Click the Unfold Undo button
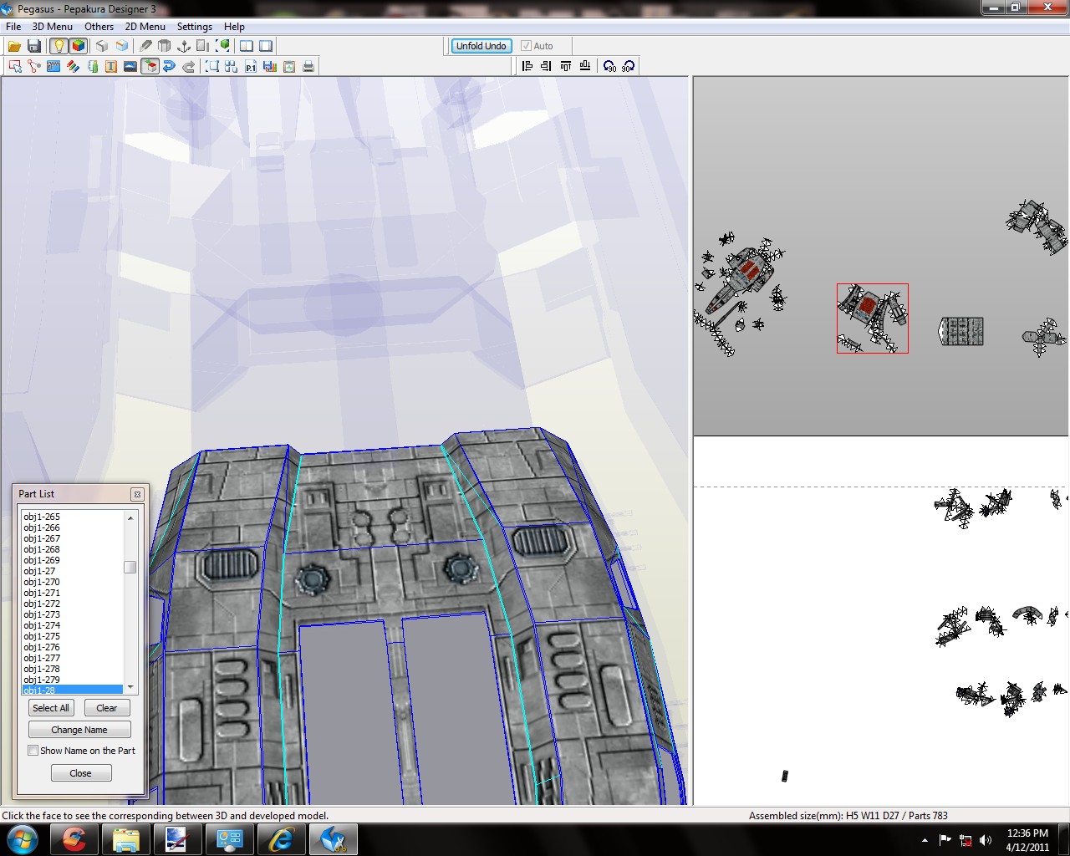 481,46
